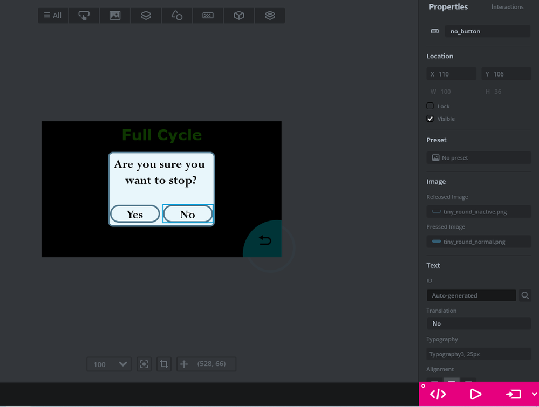Enable the Lock checkbox
Image resolution: width=539 pixels, height=407 pixels.
[x=430, y=106]
